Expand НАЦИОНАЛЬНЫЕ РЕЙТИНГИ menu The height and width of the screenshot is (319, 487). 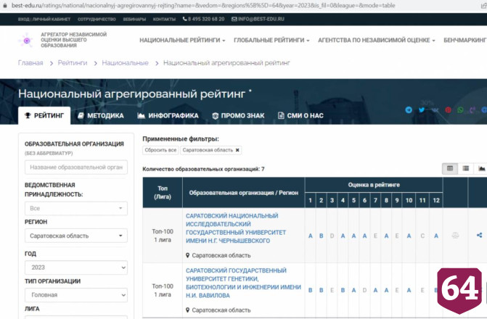click(182, 41)
